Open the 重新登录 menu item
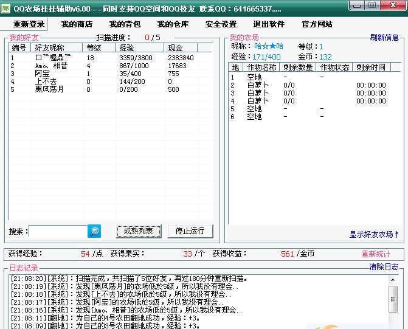 (x=29, y=24)
